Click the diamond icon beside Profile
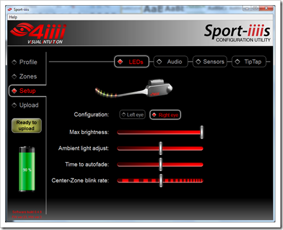This screenshot has height=230, width=283. point(14,62)
